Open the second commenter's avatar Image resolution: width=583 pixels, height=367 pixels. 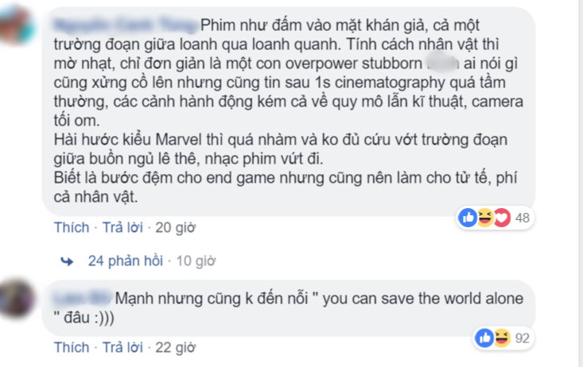pos(16,299)
